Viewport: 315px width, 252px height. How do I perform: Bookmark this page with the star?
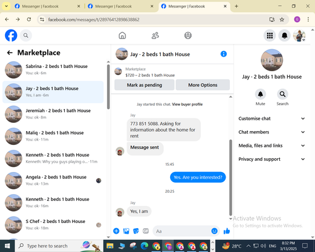point(282,20)
